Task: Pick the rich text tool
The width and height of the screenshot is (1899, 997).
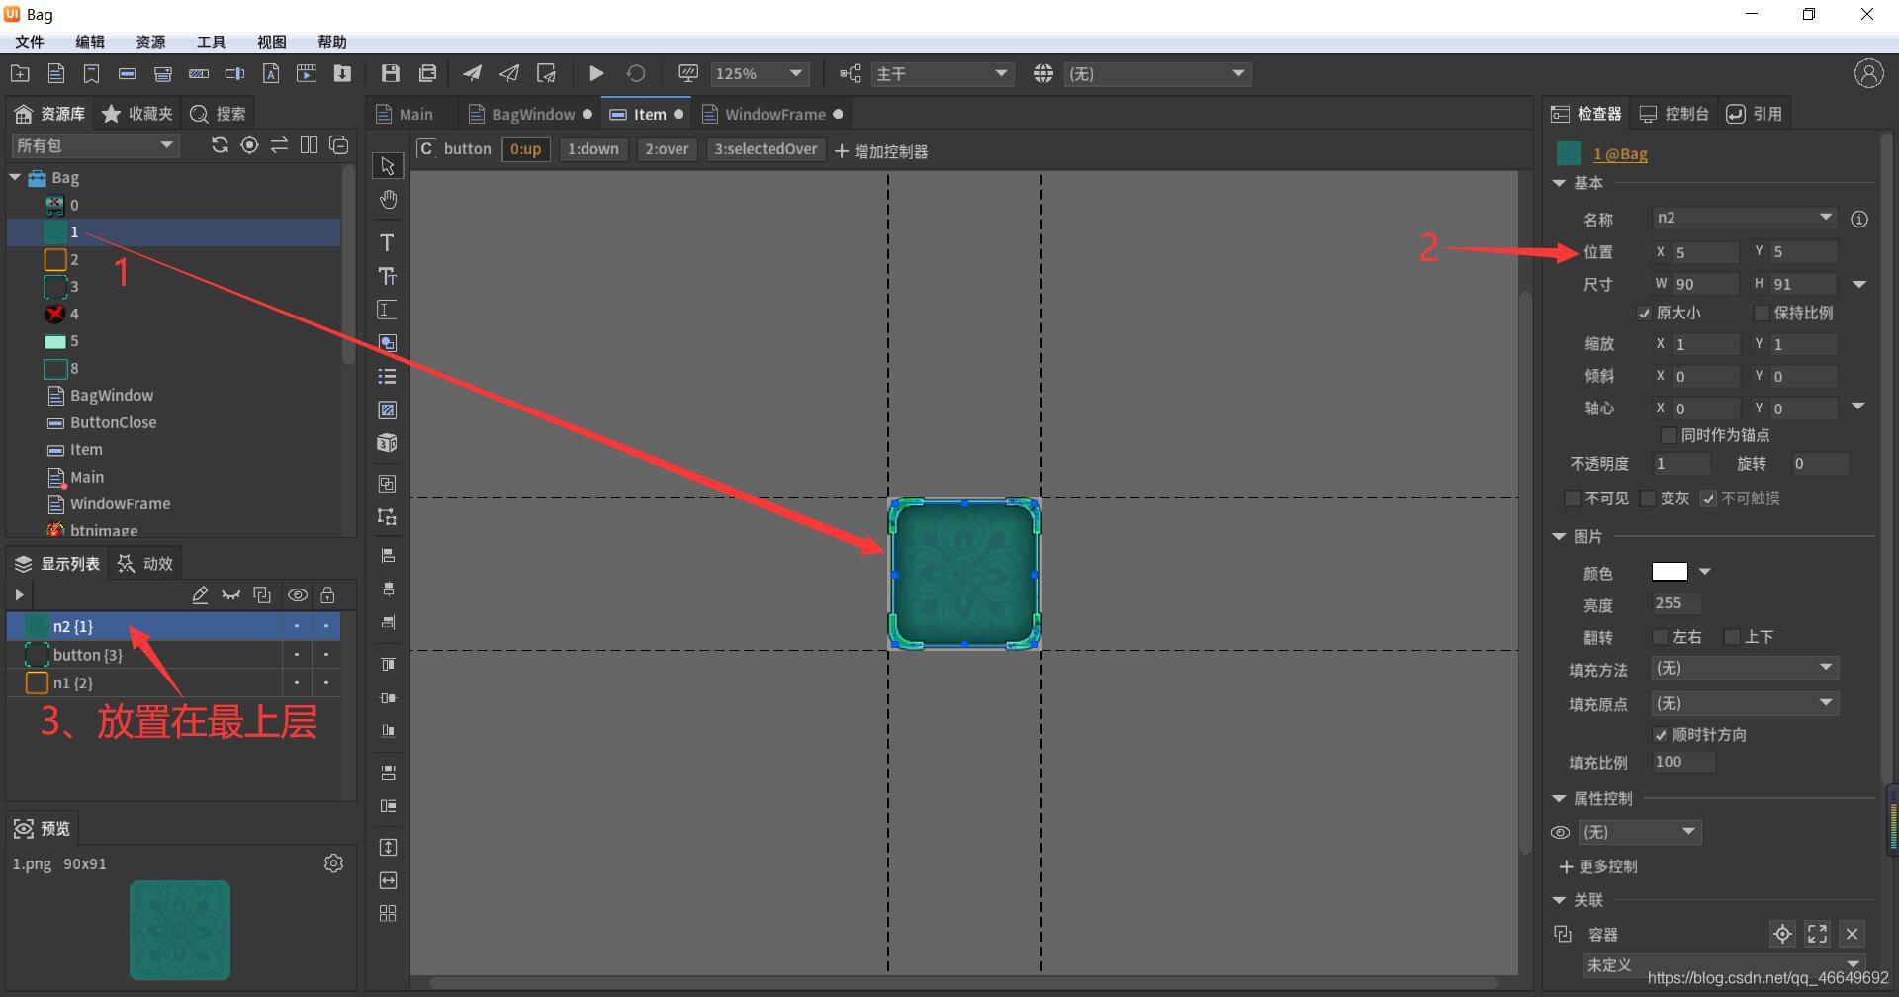Action: click(x=387, y=276)
